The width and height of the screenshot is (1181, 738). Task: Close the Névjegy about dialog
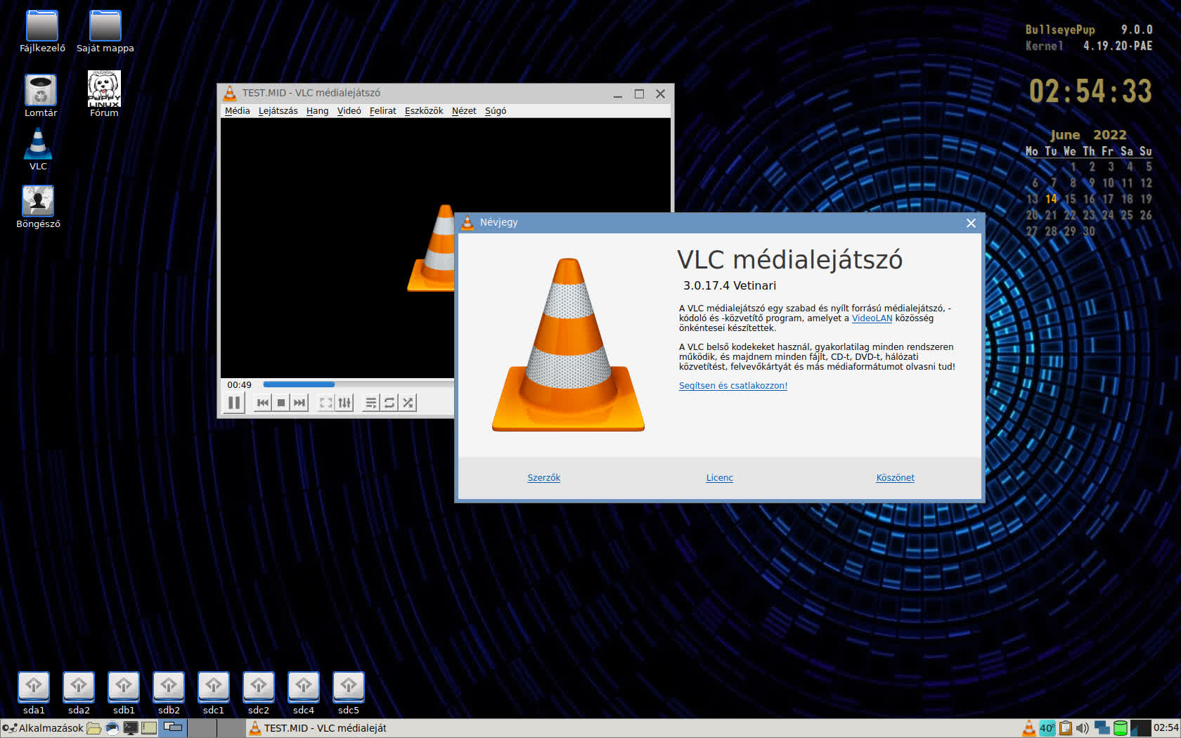971,223
